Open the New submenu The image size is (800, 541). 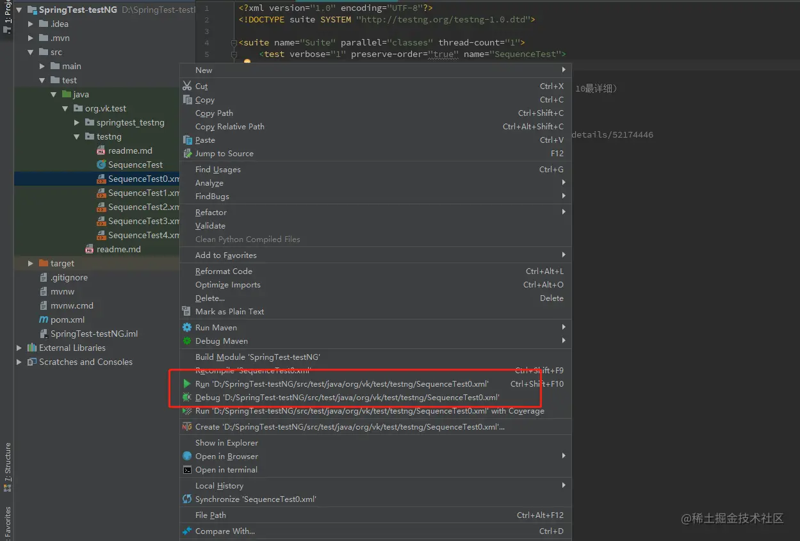point(375,70)
